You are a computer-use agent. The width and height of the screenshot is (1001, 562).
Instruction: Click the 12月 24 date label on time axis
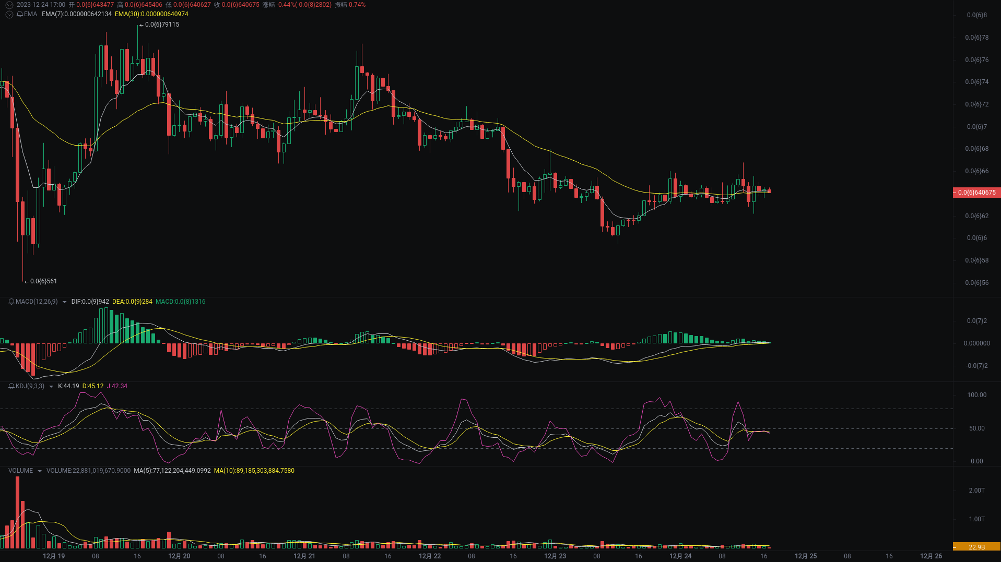[x=680, y=556]
